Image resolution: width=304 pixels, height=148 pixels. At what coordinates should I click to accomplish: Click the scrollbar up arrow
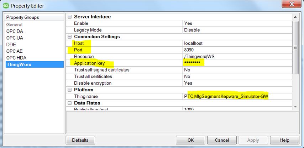[295, 17]
